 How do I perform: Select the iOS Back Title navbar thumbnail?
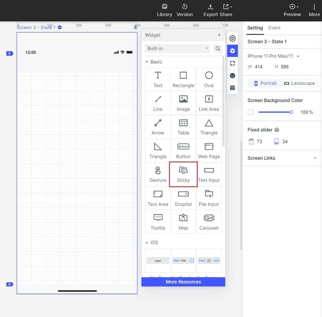[x=183, y=261]
